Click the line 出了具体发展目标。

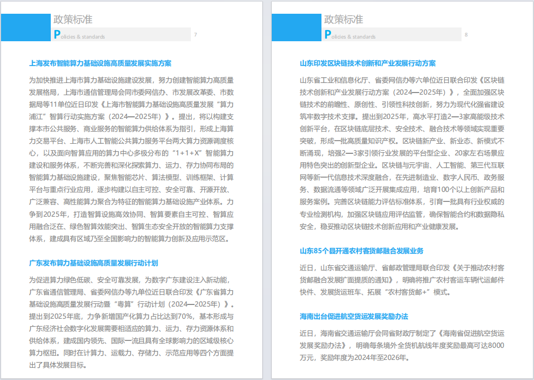coord(58,365)
